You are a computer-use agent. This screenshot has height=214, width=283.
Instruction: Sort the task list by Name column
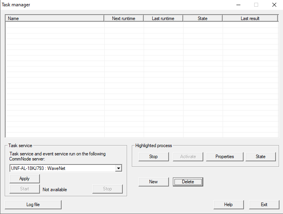tap(54, 18)
